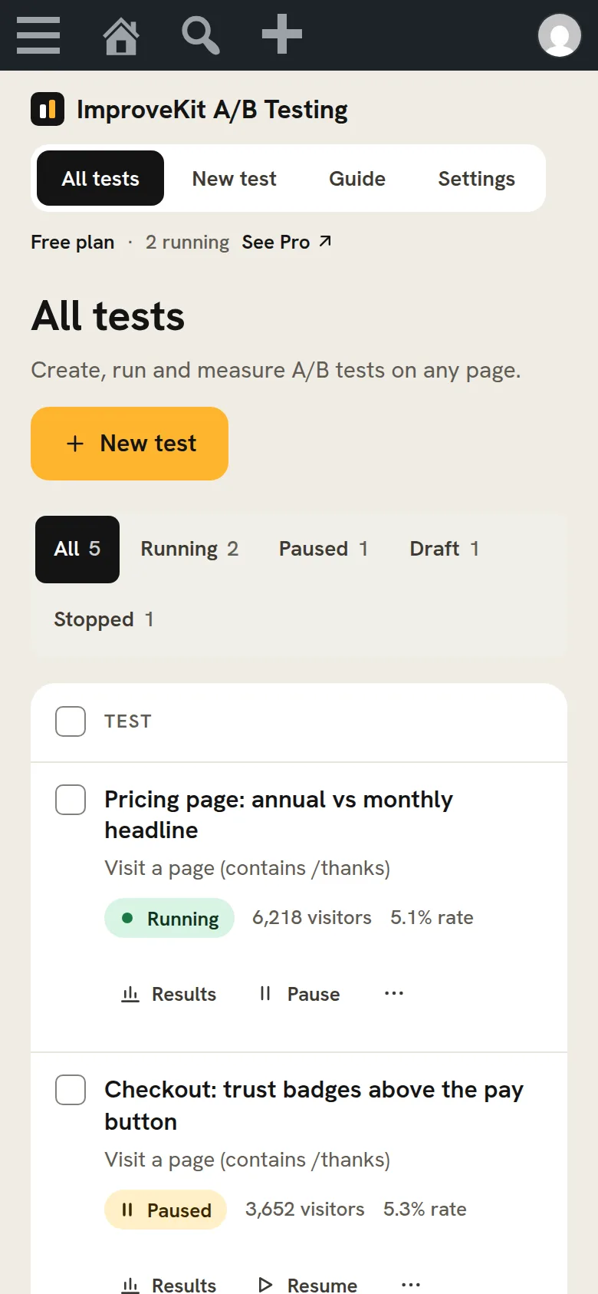Filter by Draft 1 tests
The height and width of the screenshot is (1294, 598).
[445, 550]
